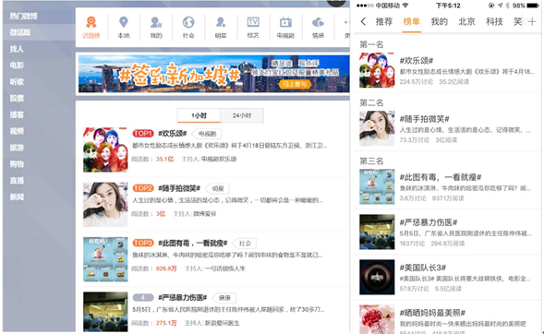Switch to the 1小时 ranking tab

(199, 115)
